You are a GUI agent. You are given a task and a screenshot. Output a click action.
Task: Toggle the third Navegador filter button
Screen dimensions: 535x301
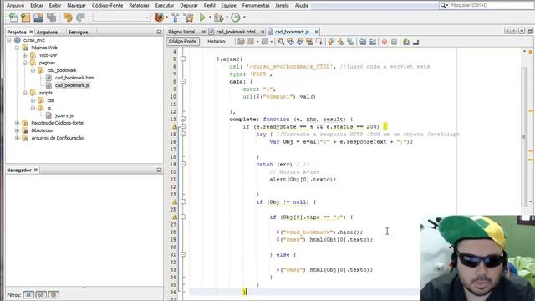click(53, 294)
